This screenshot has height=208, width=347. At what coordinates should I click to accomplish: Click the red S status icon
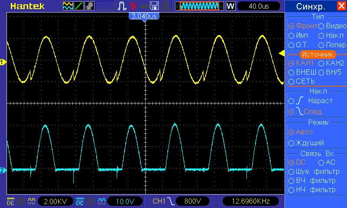tap(133, 6)
